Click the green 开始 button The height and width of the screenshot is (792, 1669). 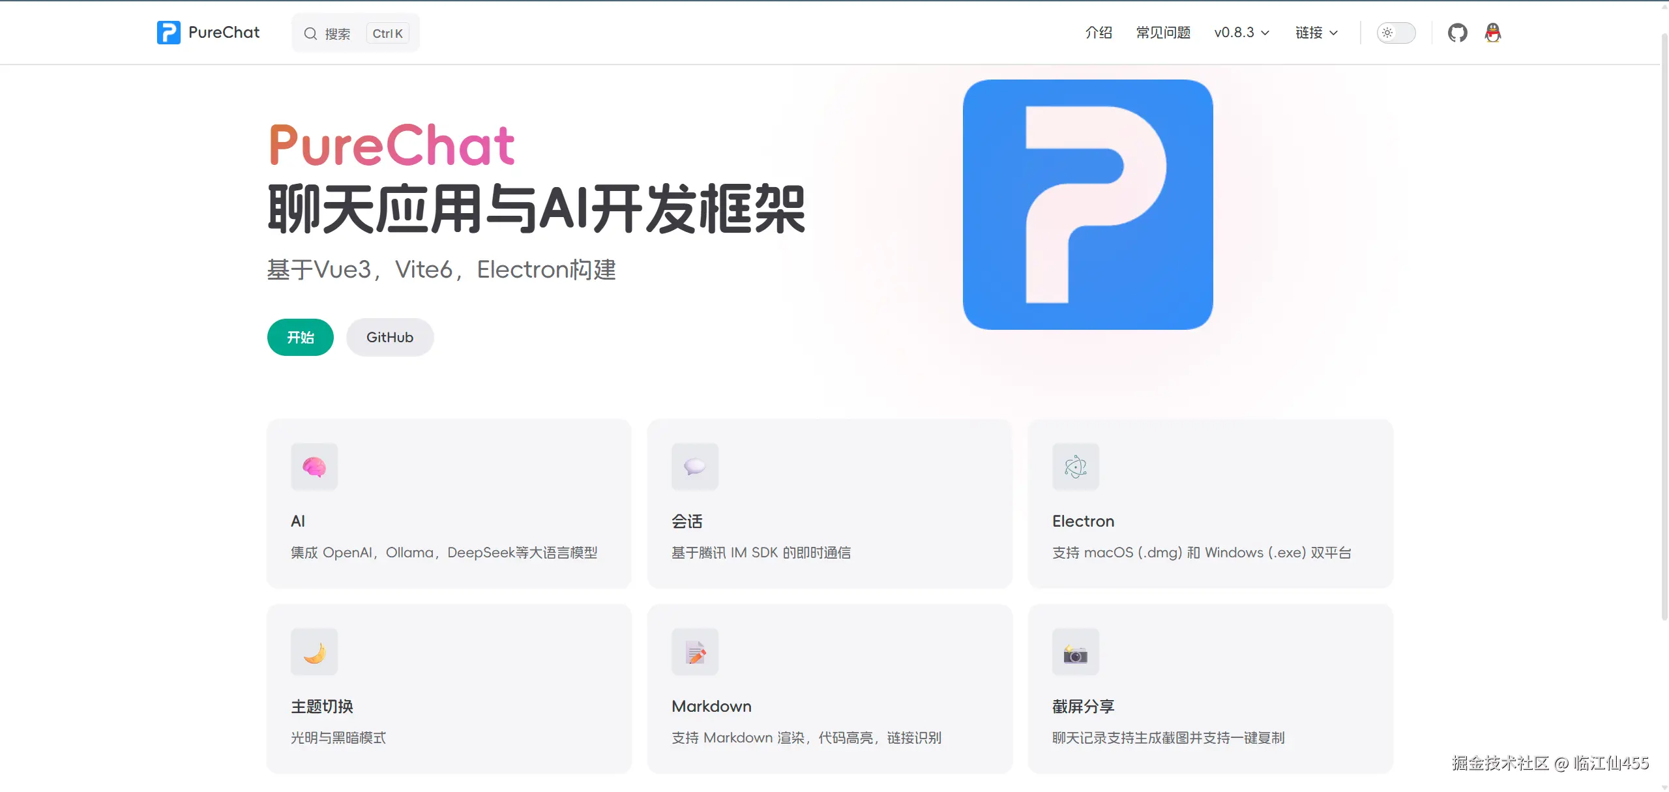pyautogui.click(x=300, y=337)
